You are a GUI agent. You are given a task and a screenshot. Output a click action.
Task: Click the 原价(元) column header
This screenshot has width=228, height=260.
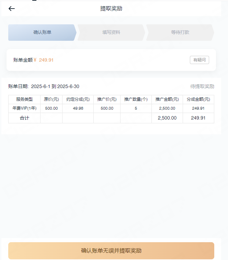click(51, 99)
